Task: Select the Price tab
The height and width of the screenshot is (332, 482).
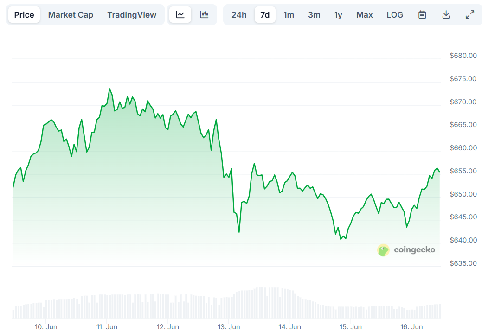Action: coord(24,15)
